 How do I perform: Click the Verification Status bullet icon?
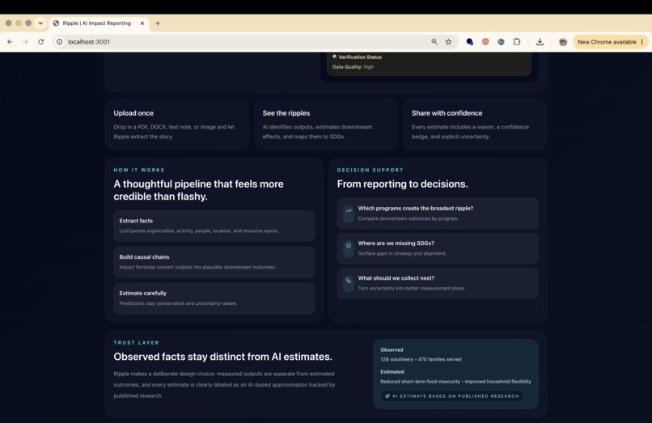[334, 57]
